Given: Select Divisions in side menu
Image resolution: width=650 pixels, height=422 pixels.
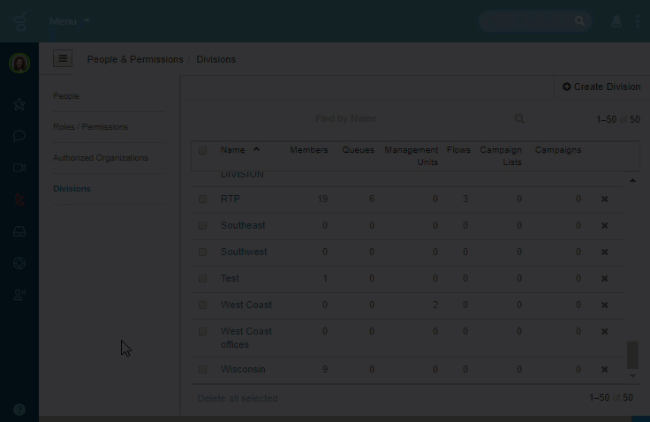Looking at the screenshot, I should point(72,189).
